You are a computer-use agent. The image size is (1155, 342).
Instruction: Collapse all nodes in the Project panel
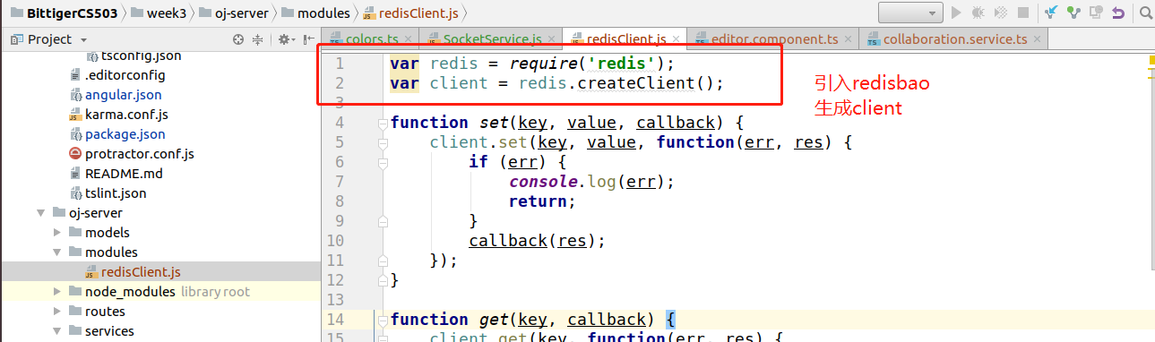(258, 39)
